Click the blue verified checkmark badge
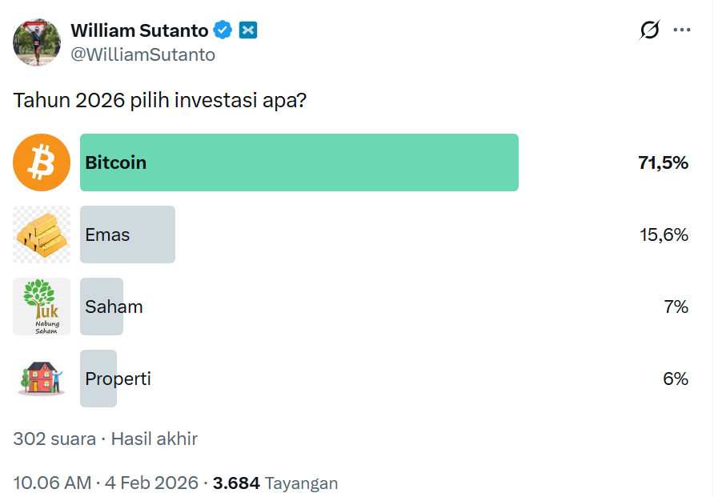Viewport: 718px width, 497px height. (222, 30)
